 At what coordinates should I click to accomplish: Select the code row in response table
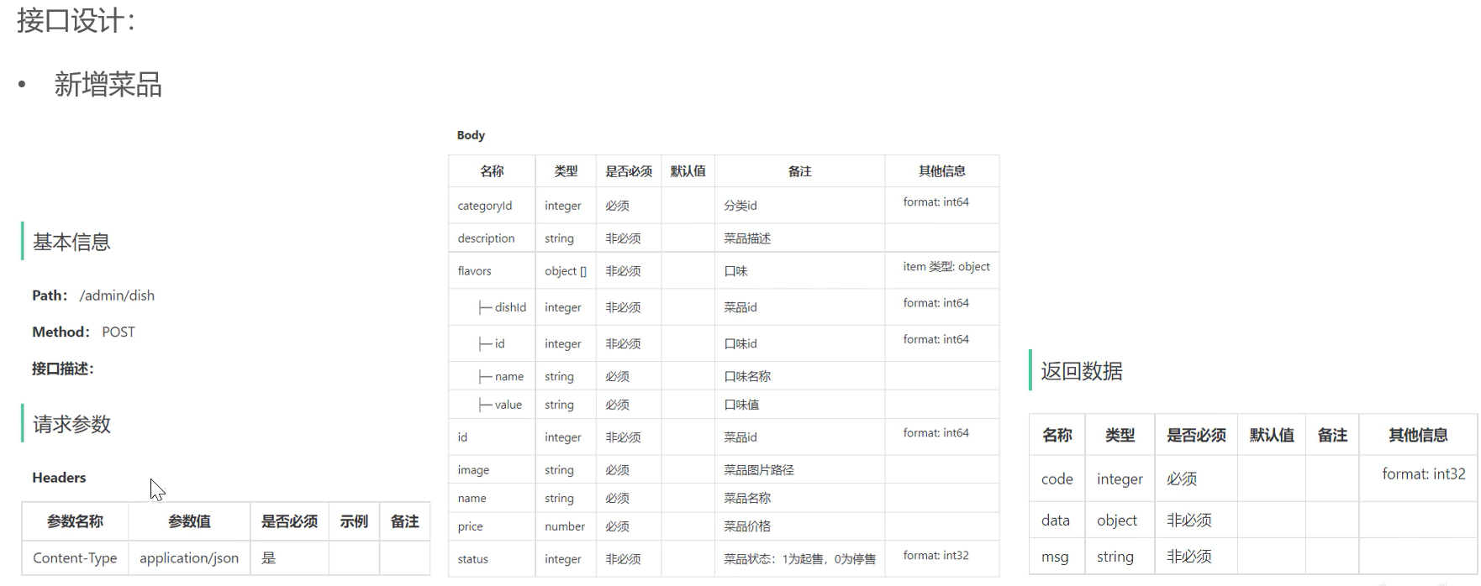(x=1057, y=479)
